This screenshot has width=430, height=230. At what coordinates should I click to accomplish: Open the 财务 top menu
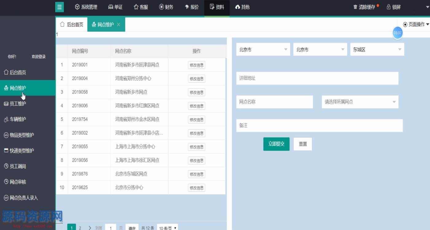166,7
